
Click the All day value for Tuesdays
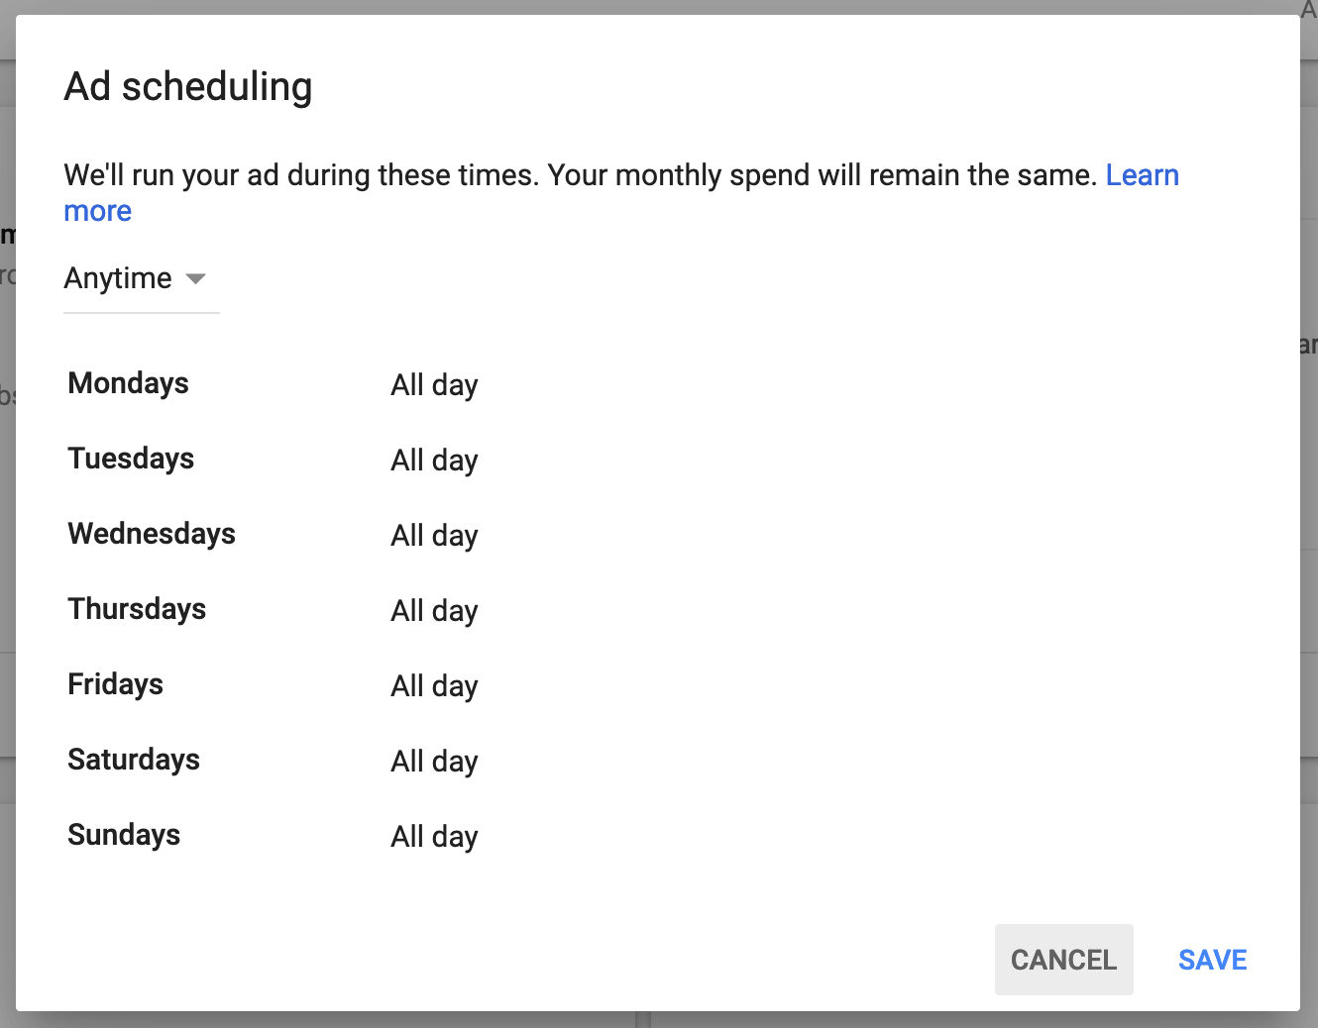pyautogui.click(x=434, y=461)
